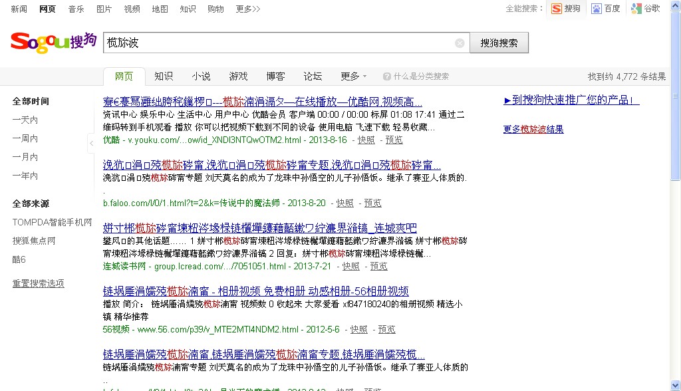Open 预览 for the youku result
This screenshot has width=681, height=391.
click(x=394, y=140)
